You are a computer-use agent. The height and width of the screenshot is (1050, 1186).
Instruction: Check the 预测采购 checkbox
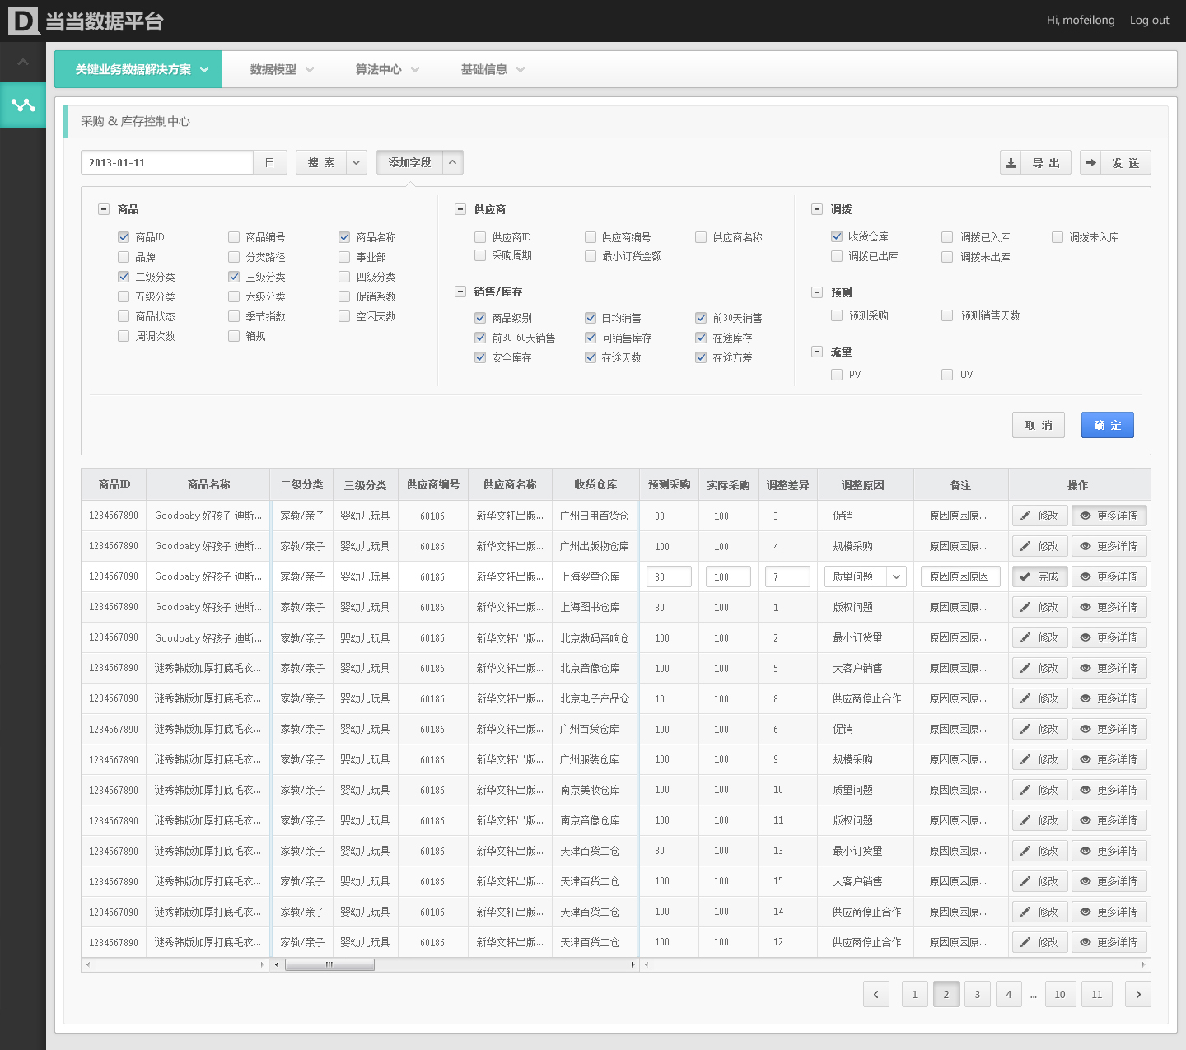(x=837, y=315)
